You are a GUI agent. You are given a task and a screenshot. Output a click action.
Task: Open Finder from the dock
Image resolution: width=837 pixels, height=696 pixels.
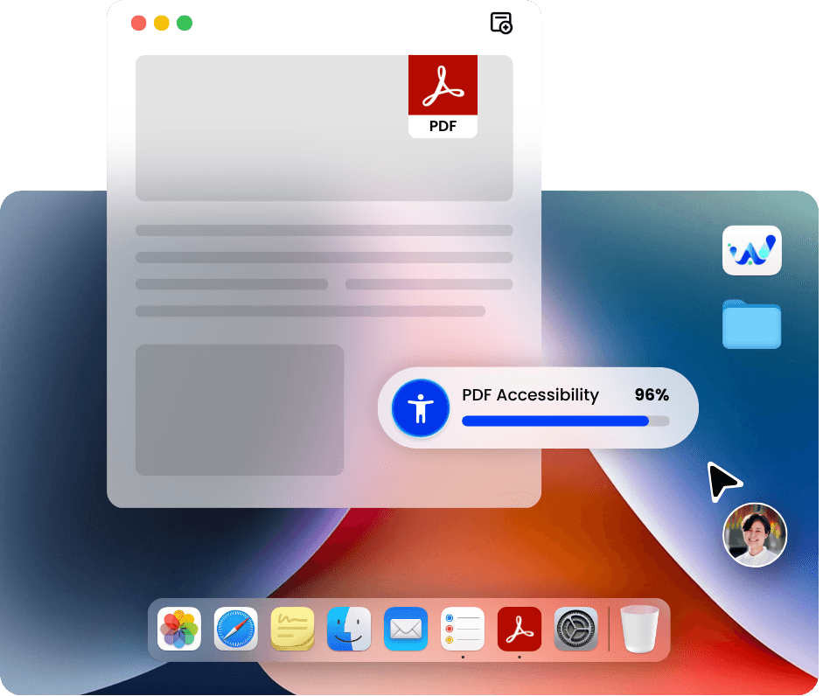349,629
